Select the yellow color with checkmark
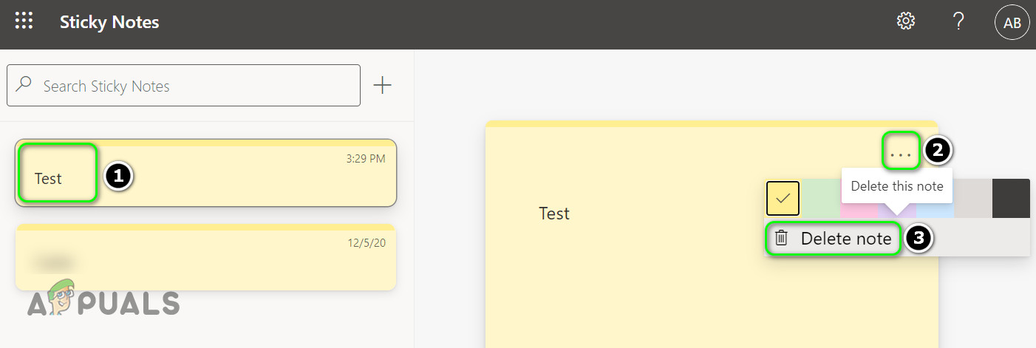 [x=783, y=198]
